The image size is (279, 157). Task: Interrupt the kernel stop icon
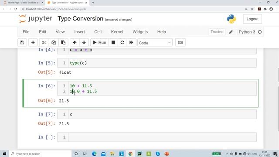(113, 43)
